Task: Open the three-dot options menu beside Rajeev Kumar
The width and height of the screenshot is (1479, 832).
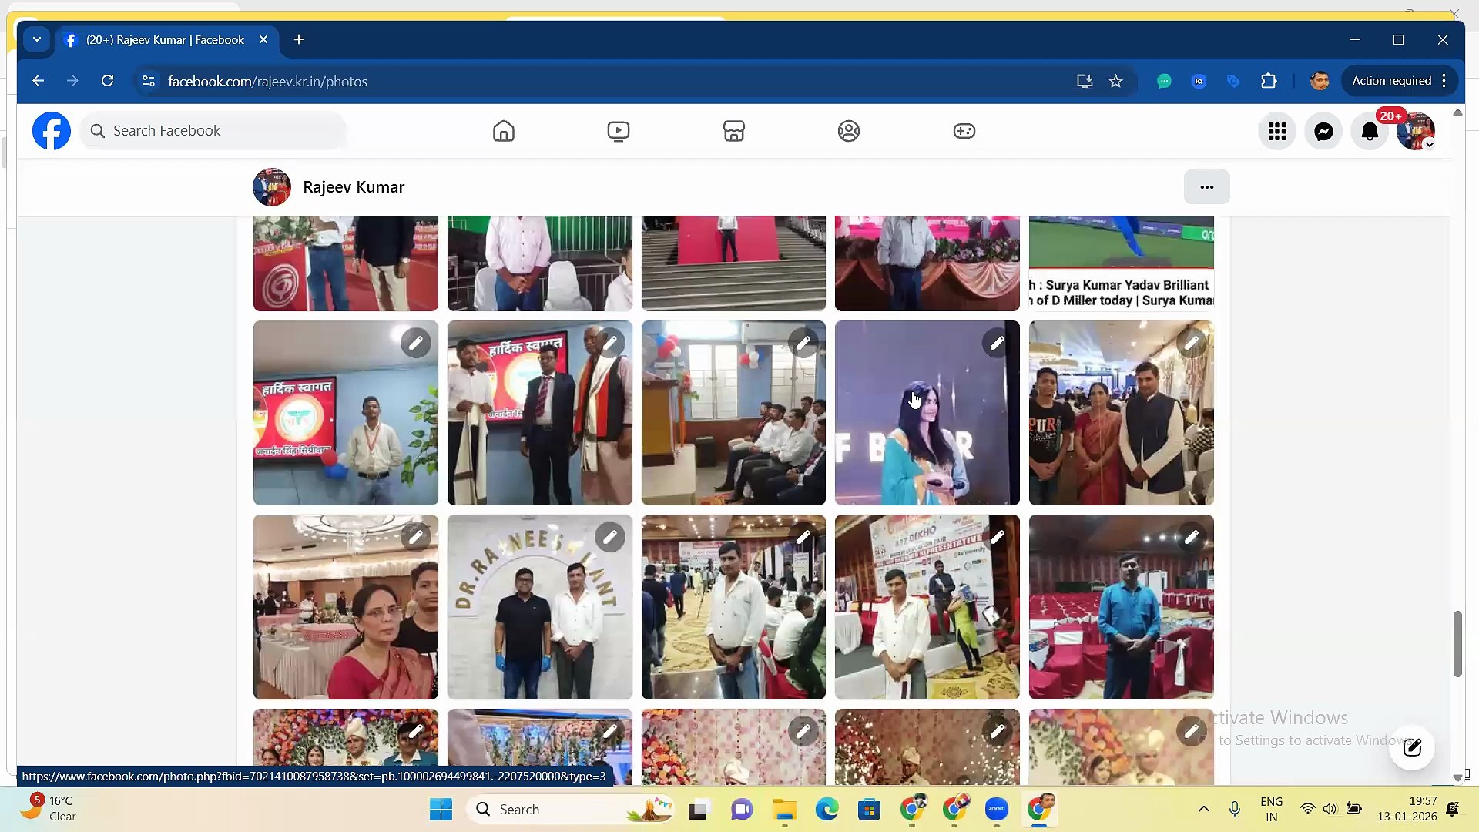Action: pyautogui.click(x=1206, y=186)
